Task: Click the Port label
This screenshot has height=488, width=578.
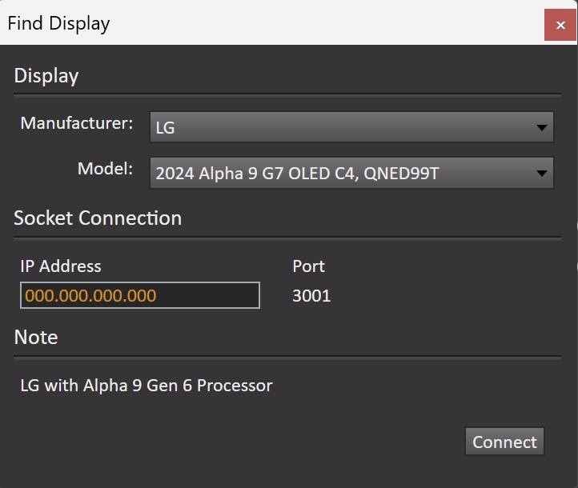Action: click(308, 266)
